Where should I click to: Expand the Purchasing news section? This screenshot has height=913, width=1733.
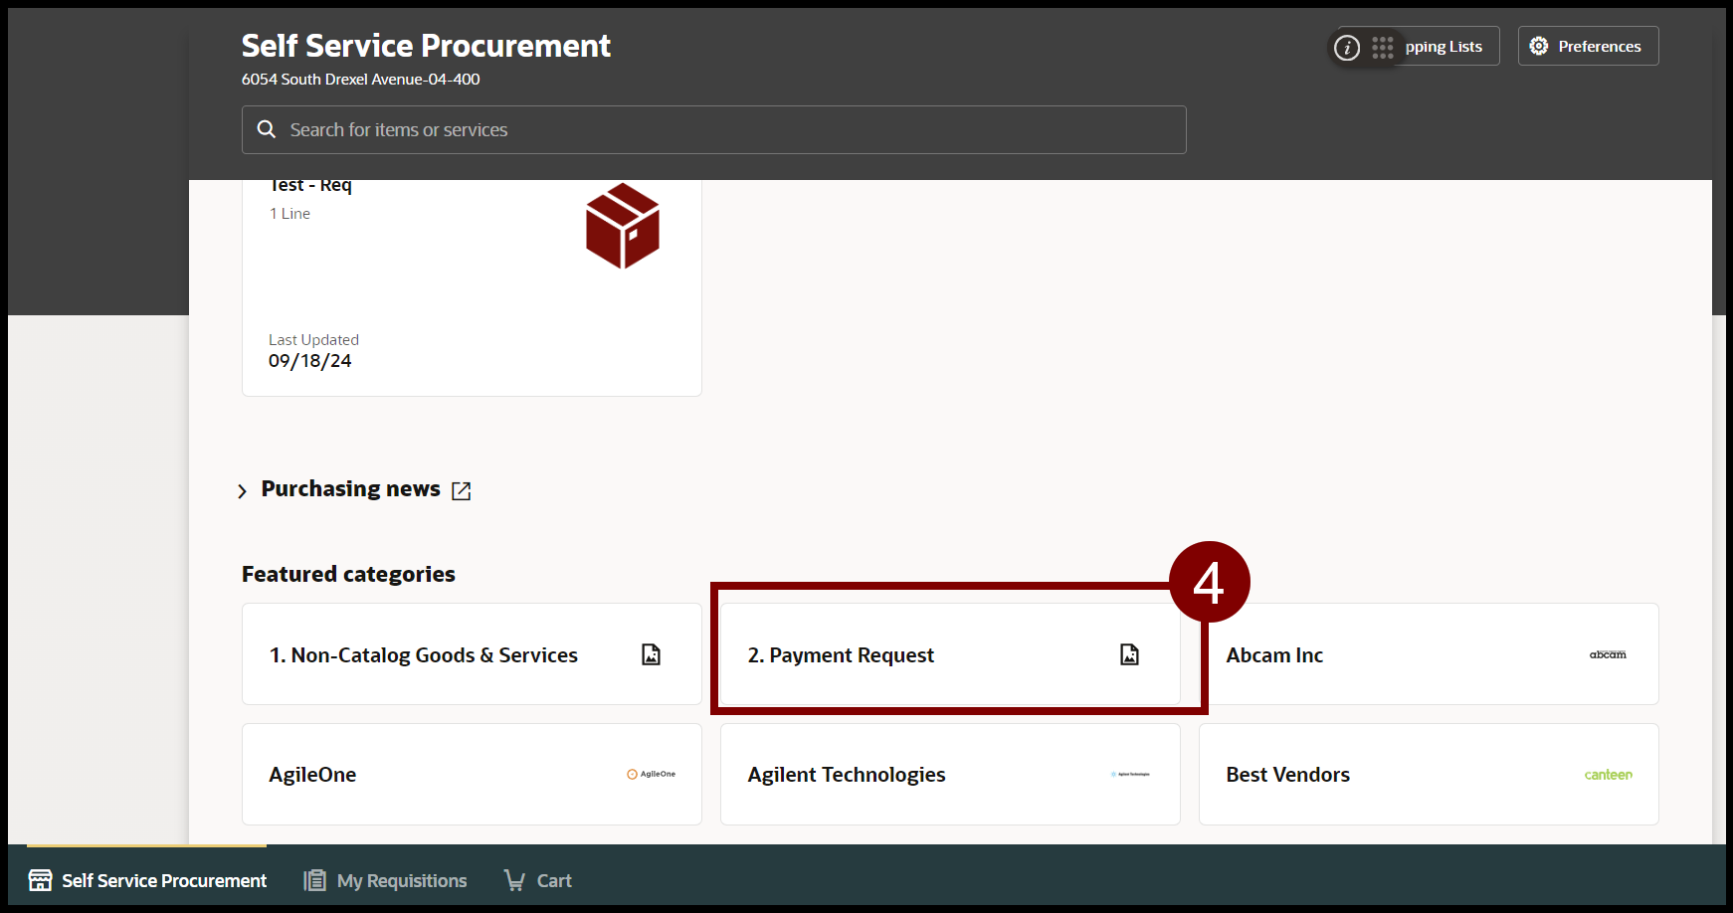coord(243,491)
